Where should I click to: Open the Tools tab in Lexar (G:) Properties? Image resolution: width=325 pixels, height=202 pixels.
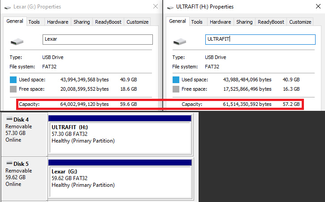click(34, 22)
